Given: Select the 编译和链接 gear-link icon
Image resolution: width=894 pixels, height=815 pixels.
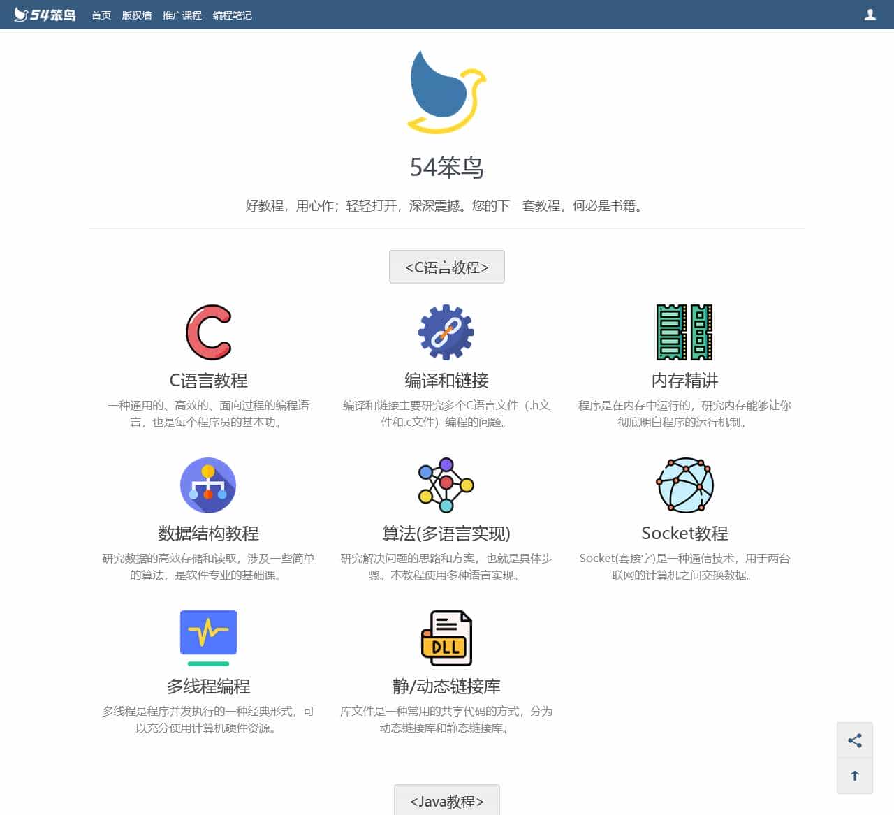Looking at the screenshot, I should (446, 332).
